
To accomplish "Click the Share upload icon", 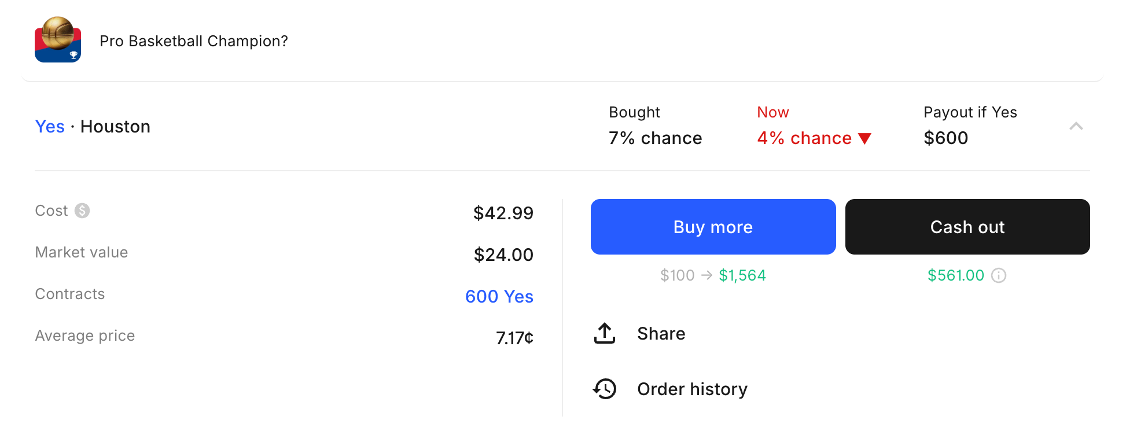I will point(605,333).
